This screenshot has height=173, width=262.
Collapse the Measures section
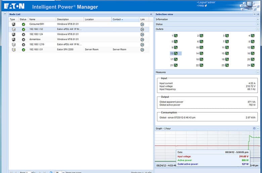tap(258, 72)
